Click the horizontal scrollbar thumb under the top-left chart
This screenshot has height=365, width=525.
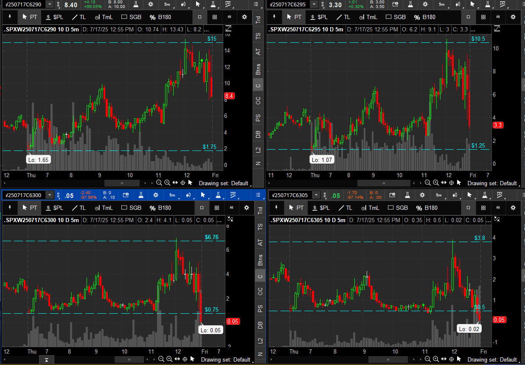[122, 183]
